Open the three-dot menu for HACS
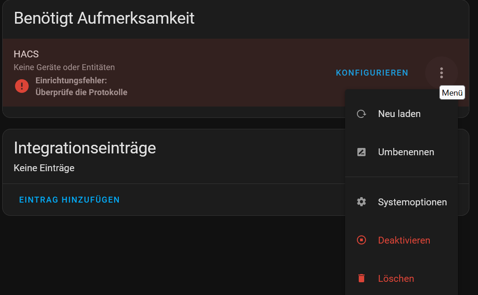Viewport: 478px width, 295px height. click(x=442, y=73)
